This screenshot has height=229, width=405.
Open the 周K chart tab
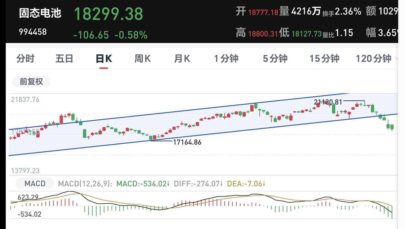[143, 59]
